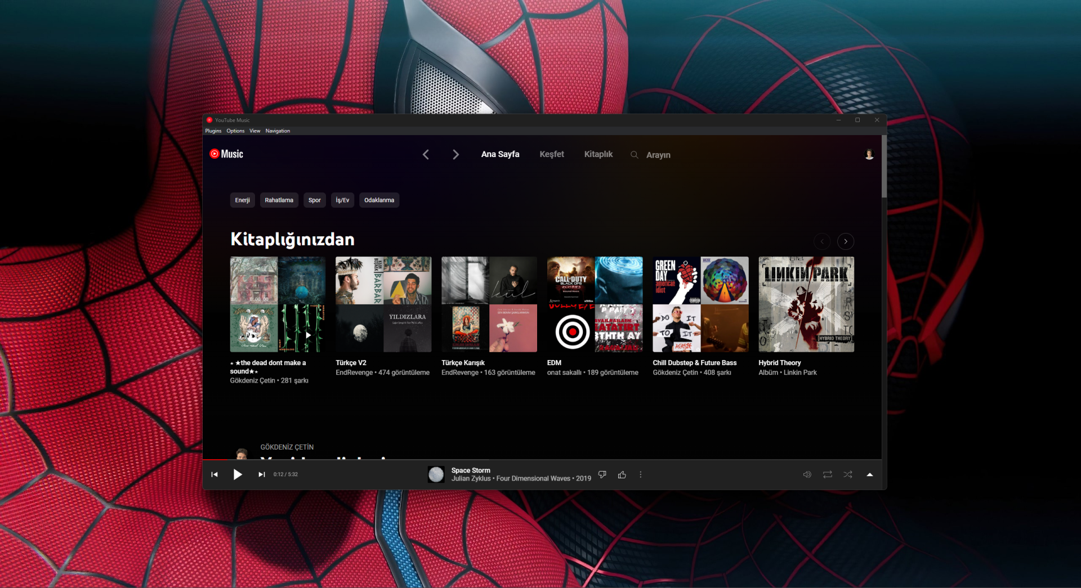This screenshot has height=588, width=1081.
Task: Open the Options menu
Action: click(235, 131)
